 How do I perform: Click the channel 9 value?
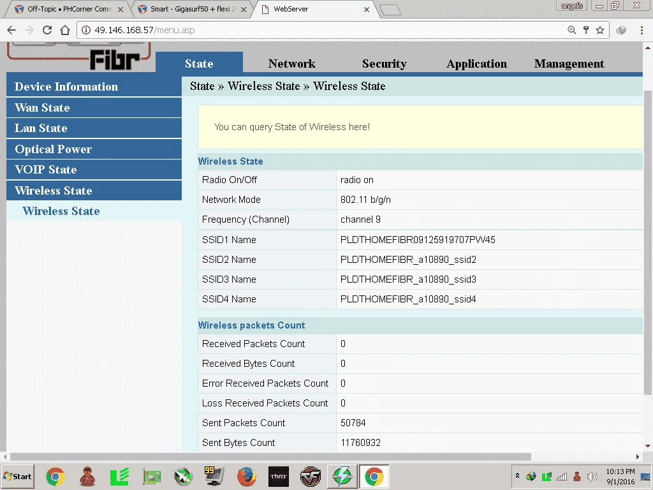(360, 219)
